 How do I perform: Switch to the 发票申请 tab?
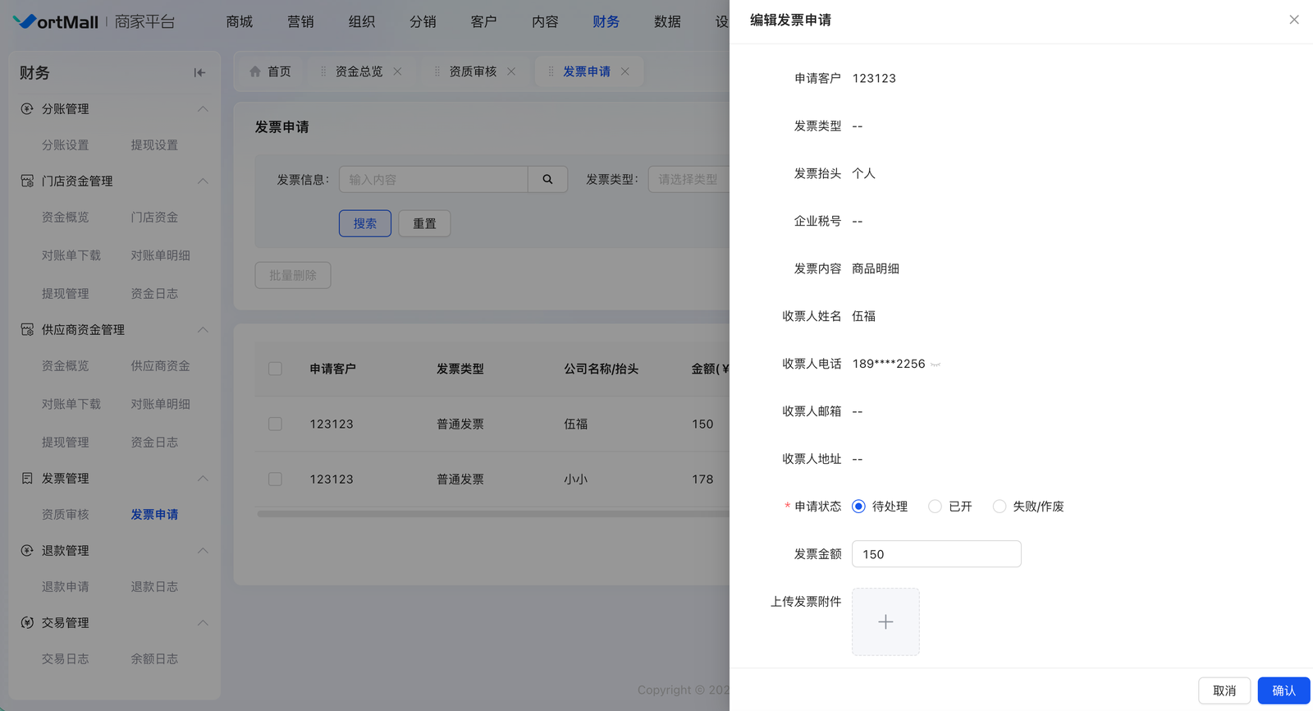click(586, 71)
